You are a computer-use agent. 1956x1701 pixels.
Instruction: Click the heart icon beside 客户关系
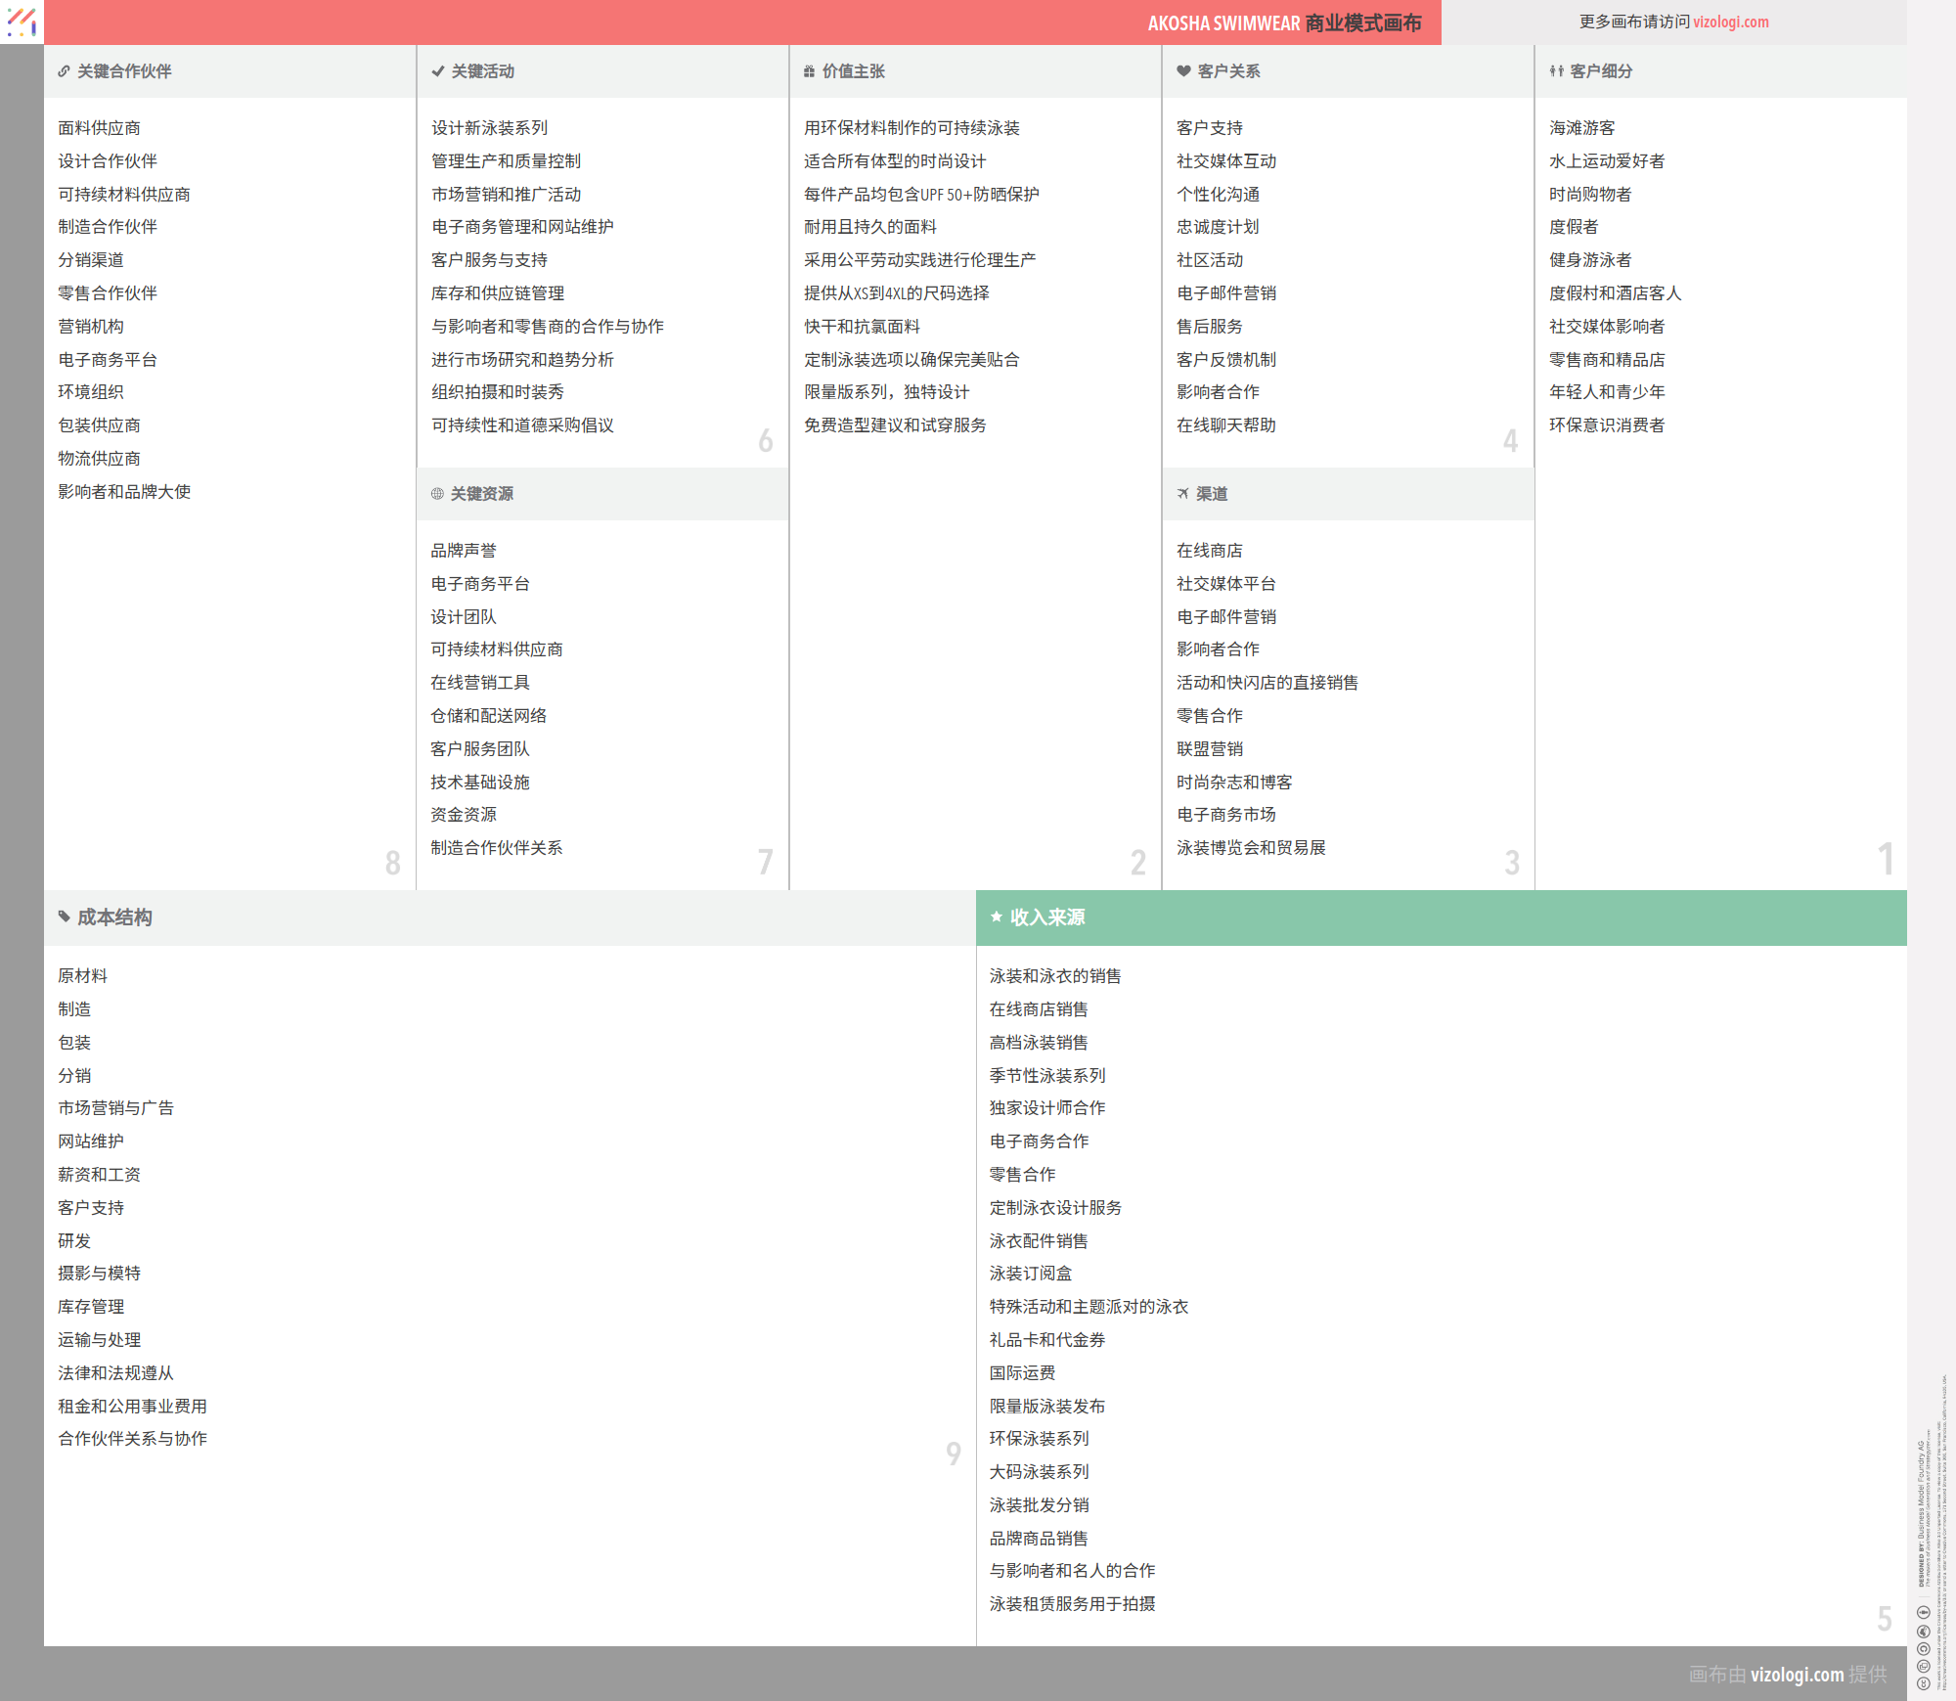coord(1183,71)
